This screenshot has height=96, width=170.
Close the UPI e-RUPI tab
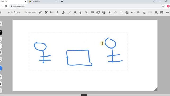coord(57,2)
